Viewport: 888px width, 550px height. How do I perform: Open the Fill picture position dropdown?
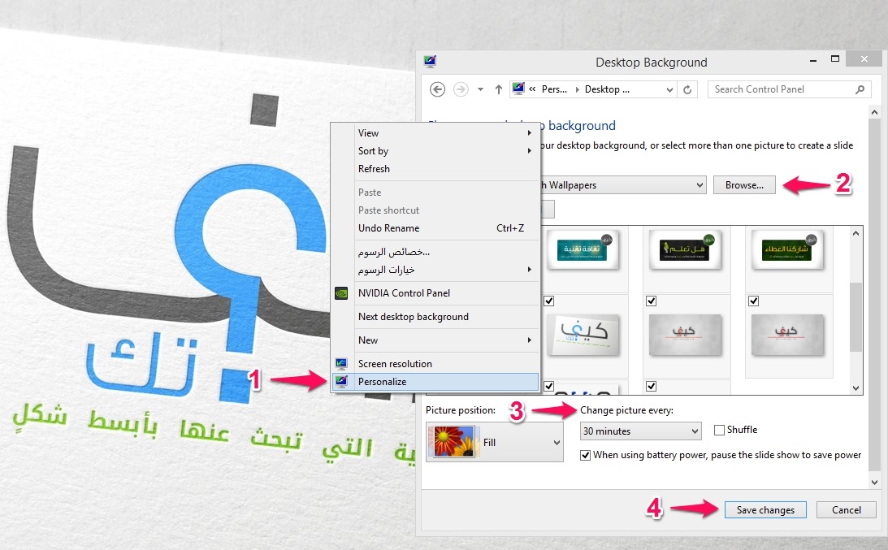click(557, 443)
